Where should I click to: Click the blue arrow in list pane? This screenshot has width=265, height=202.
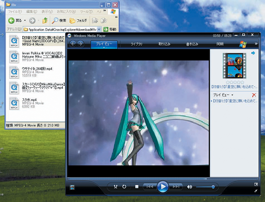point(253,53)
